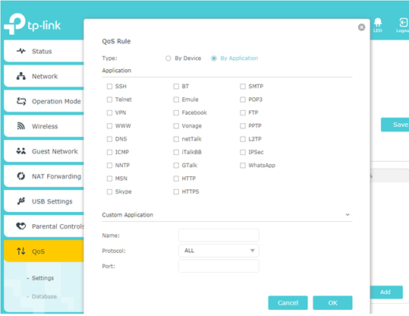Tick the NNTP checkbox
The width and height of the screenshot is (409, 316).
pyautogui.click(x=109, y=166)
